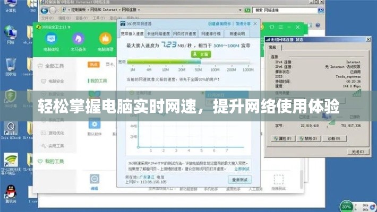Click 诊断(G) in the wireless status dialog
The image size is (377, 212).
(334, 138)
